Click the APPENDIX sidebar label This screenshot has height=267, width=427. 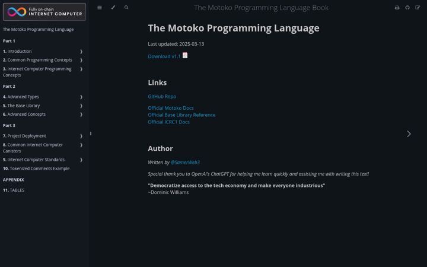pos(13,180)
